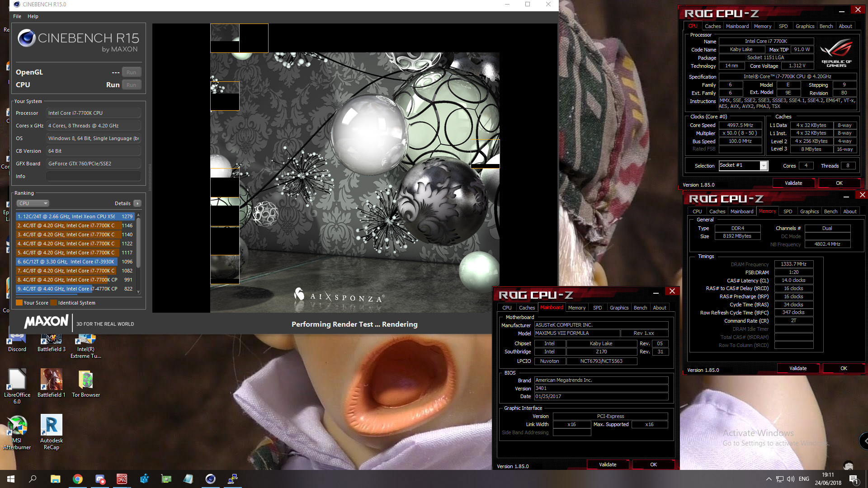This screenshot has height=488, width=868.
Task: Open the Windows Start menu
Action: pos(11,479)
